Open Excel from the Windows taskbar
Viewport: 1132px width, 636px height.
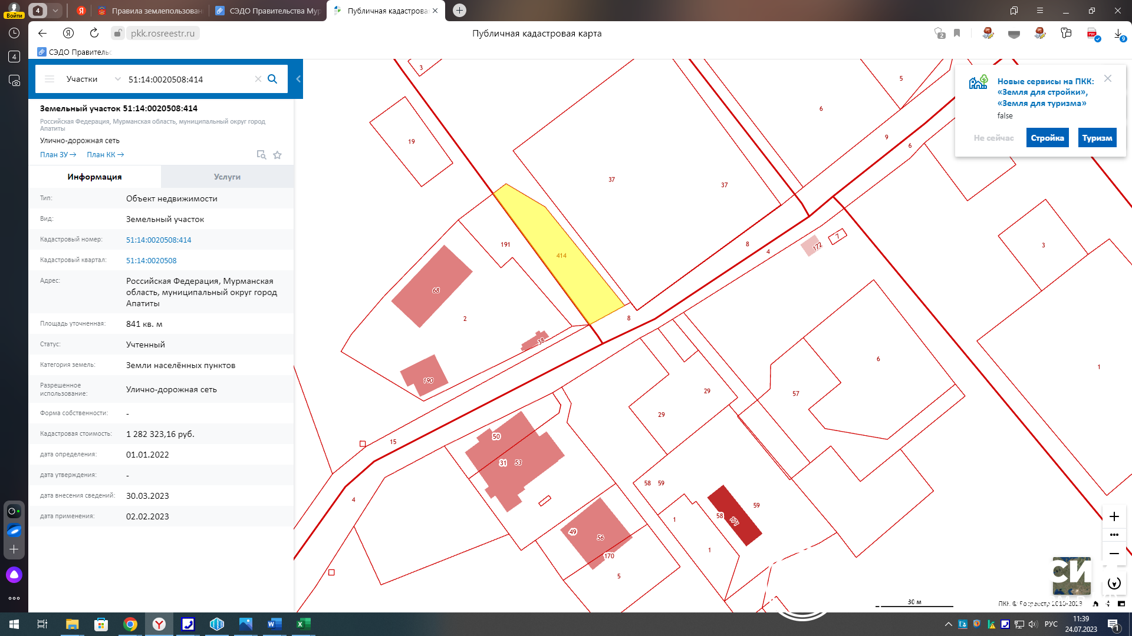point(303,624)
